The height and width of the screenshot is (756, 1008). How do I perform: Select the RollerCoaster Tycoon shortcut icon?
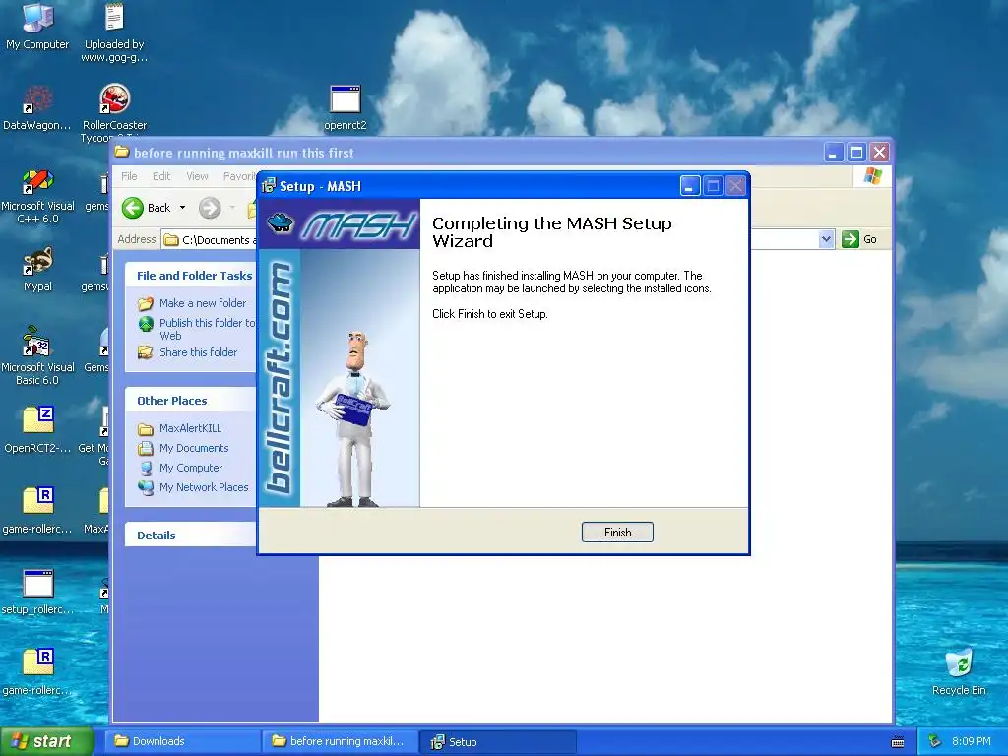(114, 109)
